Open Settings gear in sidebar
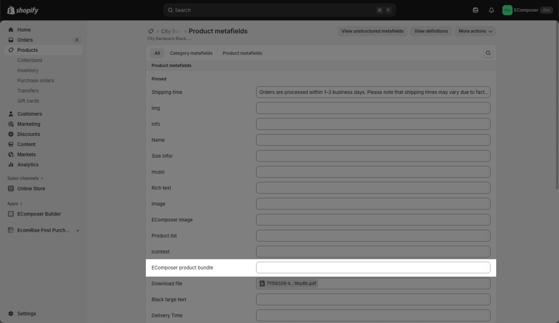Viewport: 559px width, 323px height. pos(11,314)
